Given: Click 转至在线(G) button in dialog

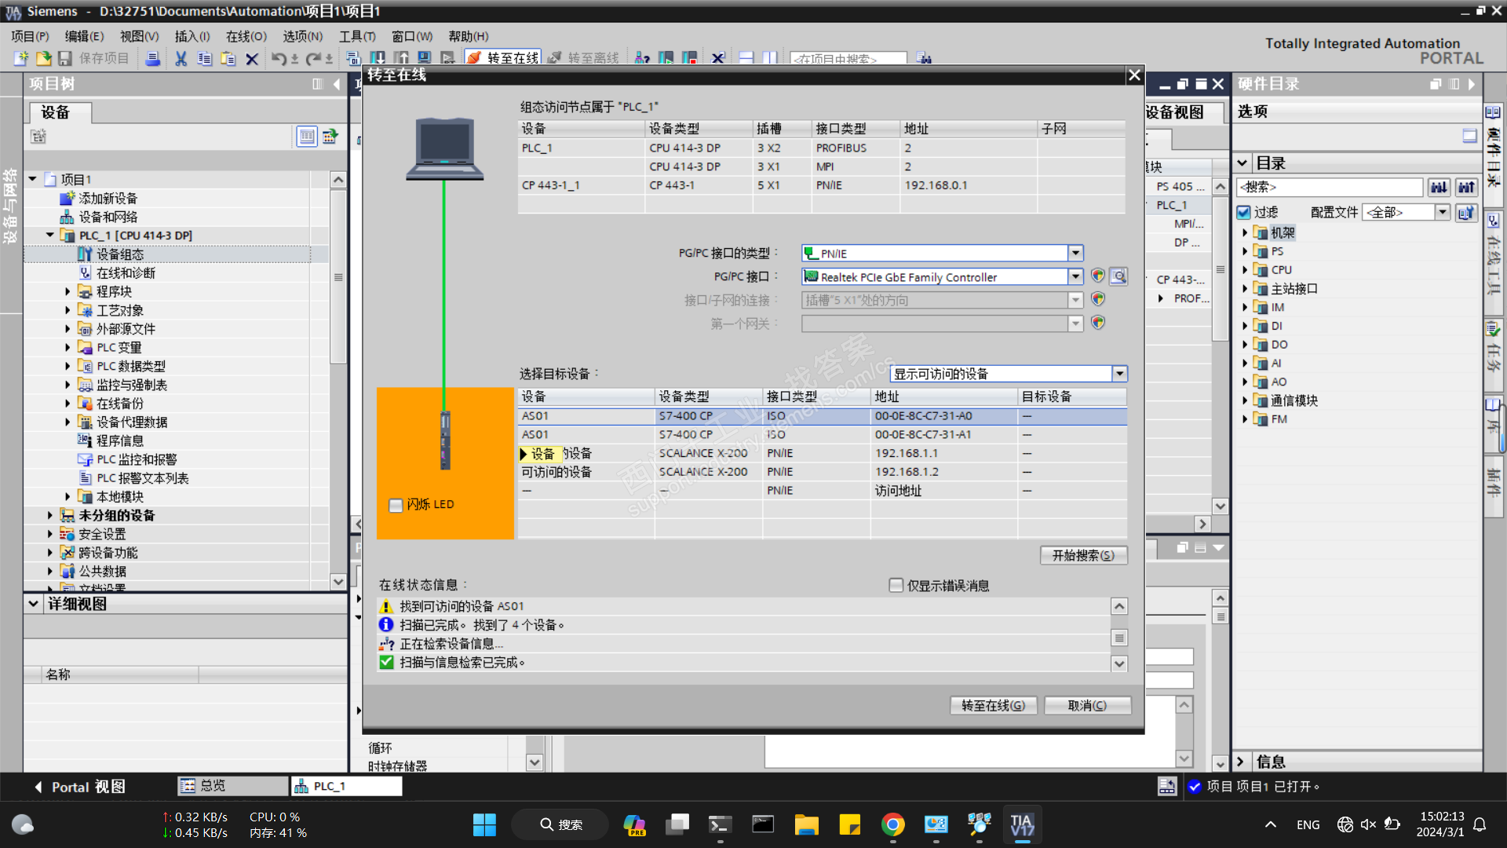Looking at the screenshot, I should [x=993, y=705].
